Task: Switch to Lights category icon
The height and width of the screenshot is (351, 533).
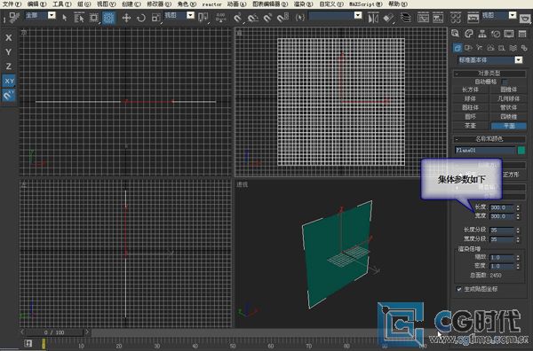Action: tap(480, 48)
